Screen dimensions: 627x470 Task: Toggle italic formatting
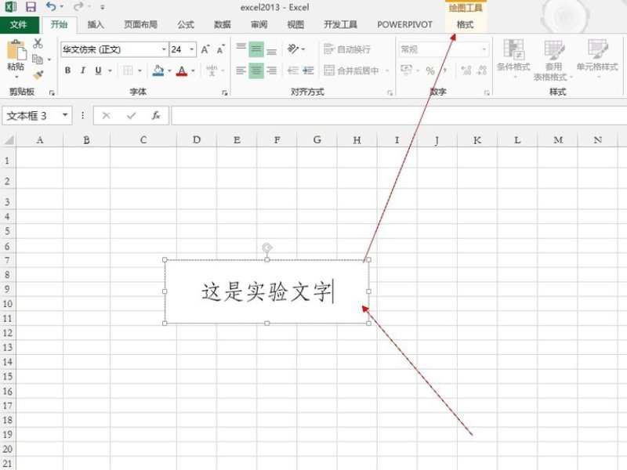83,70
